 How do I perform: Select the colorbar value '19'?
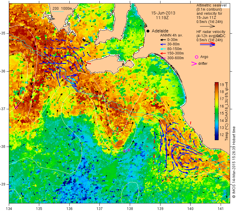tap(222, 85)
